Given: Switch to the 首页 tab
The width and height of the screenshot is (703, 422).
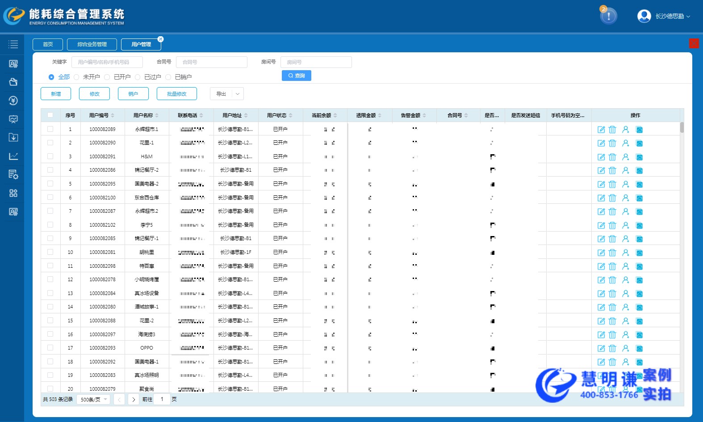Looking at the screenshot, I should click(48, 44).
